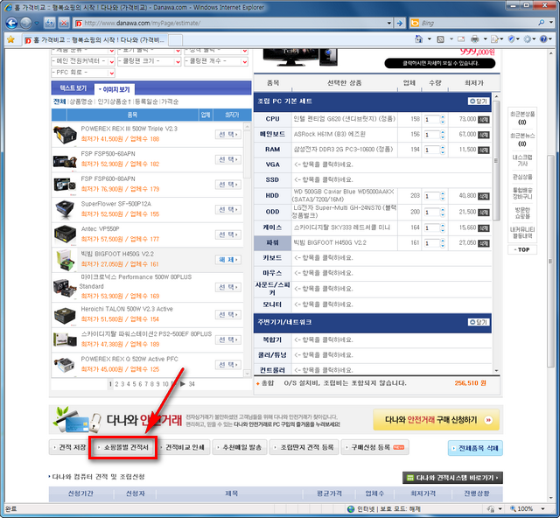
Task: Click the 구매신청 등록 button
Action: tap(375, 447)
